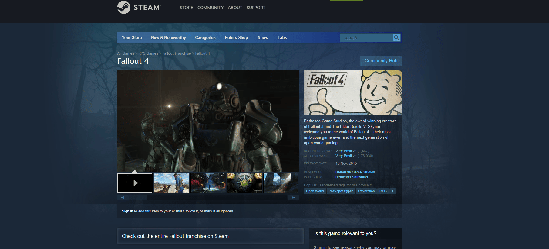Open the COMMUNITY menu

tap(211, 8)
